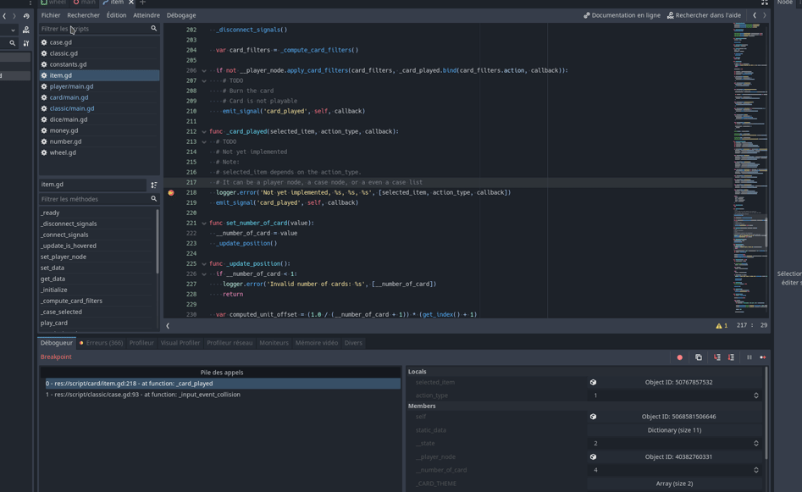
Task: Switch to the Profileur tab
Action: pyautogui.click(x=141, y=343)
